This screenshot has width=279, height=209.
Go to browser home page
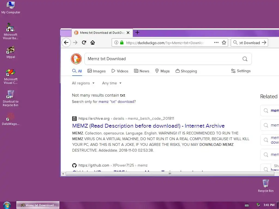(93, 42)
